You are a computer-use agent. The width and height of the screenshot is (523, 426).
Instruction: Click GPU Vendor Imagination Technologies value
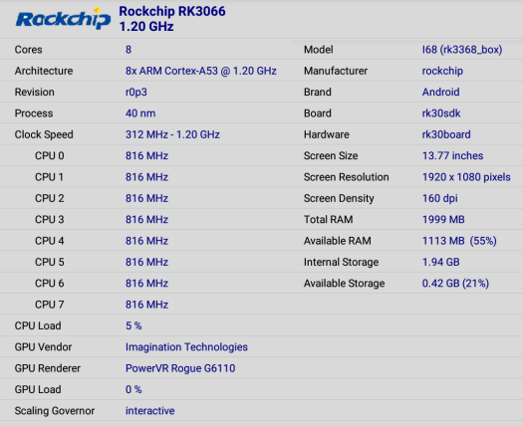(186, 347)
